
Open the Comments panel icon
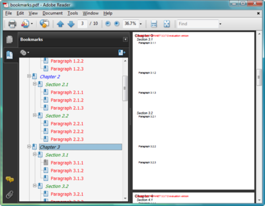(9, 179)
